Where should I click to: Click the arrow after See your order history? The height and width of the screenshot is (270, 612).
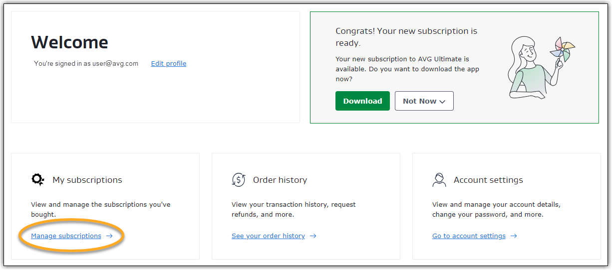click(x=313, y=236)
